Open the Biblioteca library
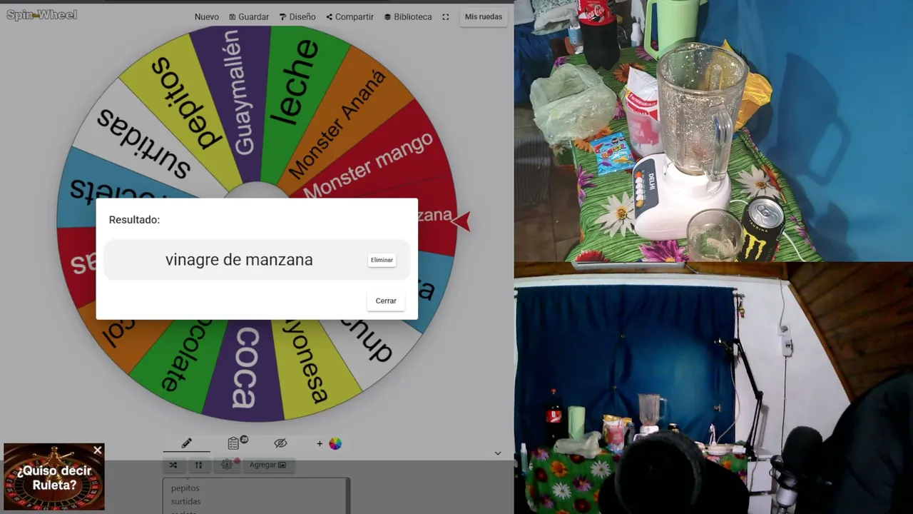The image size is (913, 514). (x=408, y=16)
